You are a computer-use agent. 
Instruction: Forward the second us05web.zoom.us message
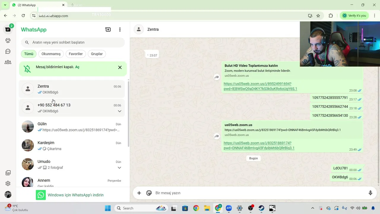coord(217,136)
